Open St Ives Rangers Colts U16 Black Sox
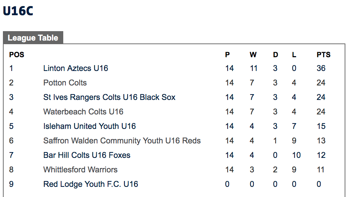349x197 pixels. pos(109,97)
